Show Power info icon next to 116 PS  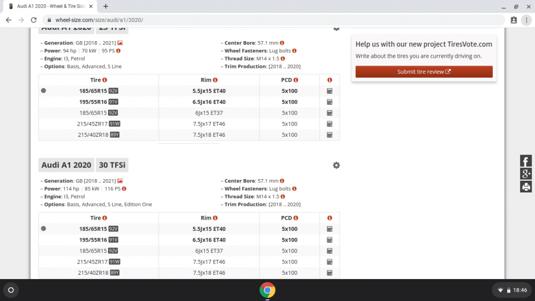pyautogui.click(x=124, y=189)
